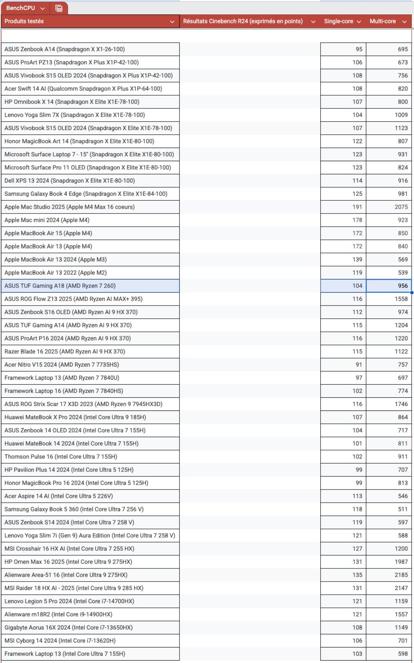The height and width of the screenshot is (663, 414).
Task: Click the Apple Mac mini 2024 cell
Action: [90, 220]
